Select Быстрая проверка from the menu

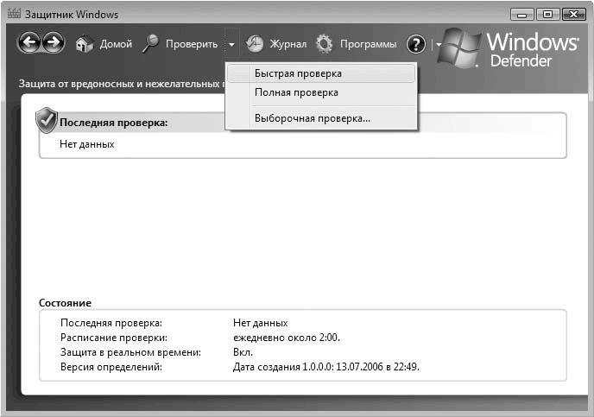[298, 73]
